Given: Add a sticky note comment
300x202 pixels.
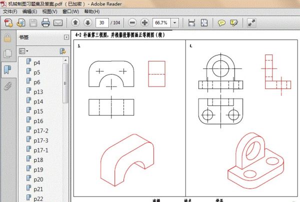Looking at the screenshot, I should [x=221, y=23].
